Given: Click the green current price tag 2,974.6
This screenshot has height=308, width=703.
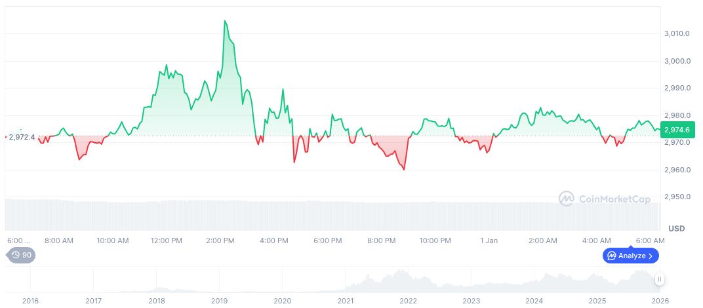Looking at the screenshot, I should (x=677, y=130).
